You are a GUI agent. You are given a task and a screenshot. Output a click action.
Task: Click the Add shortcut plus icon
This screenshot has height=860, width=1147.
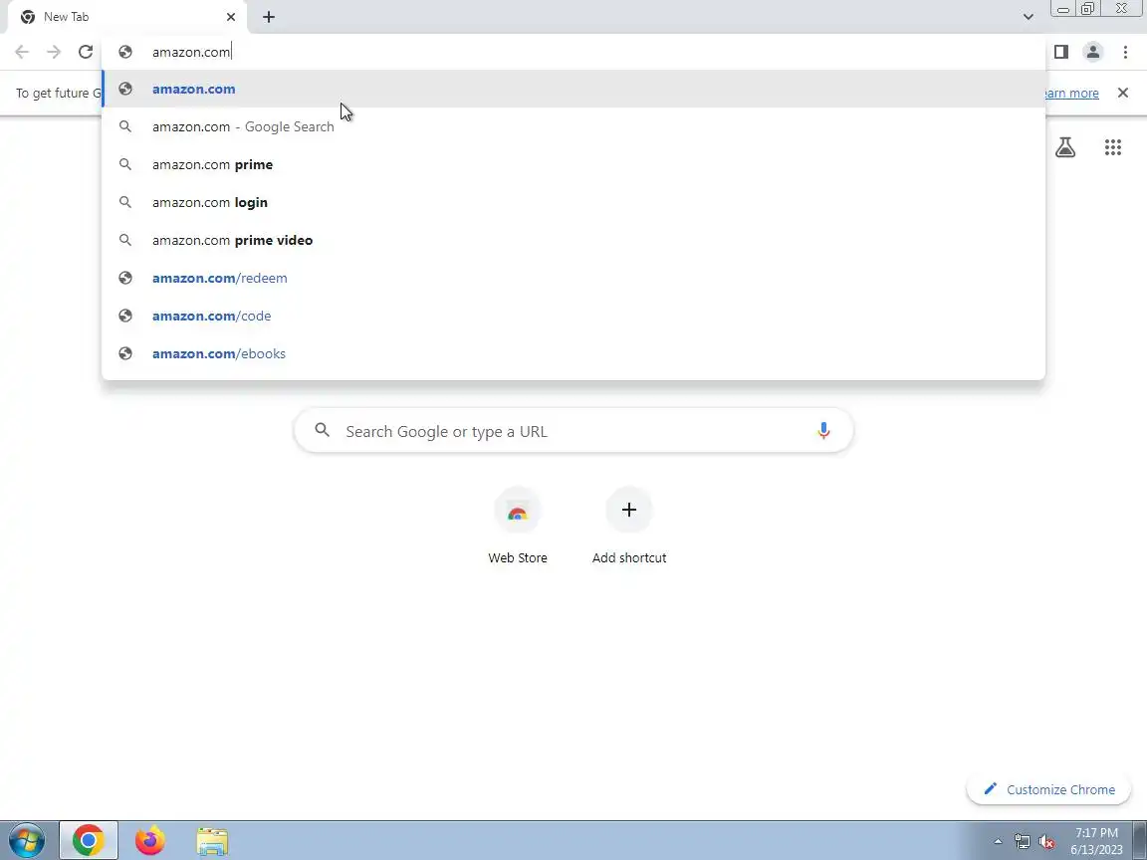[x=628, y=510]
